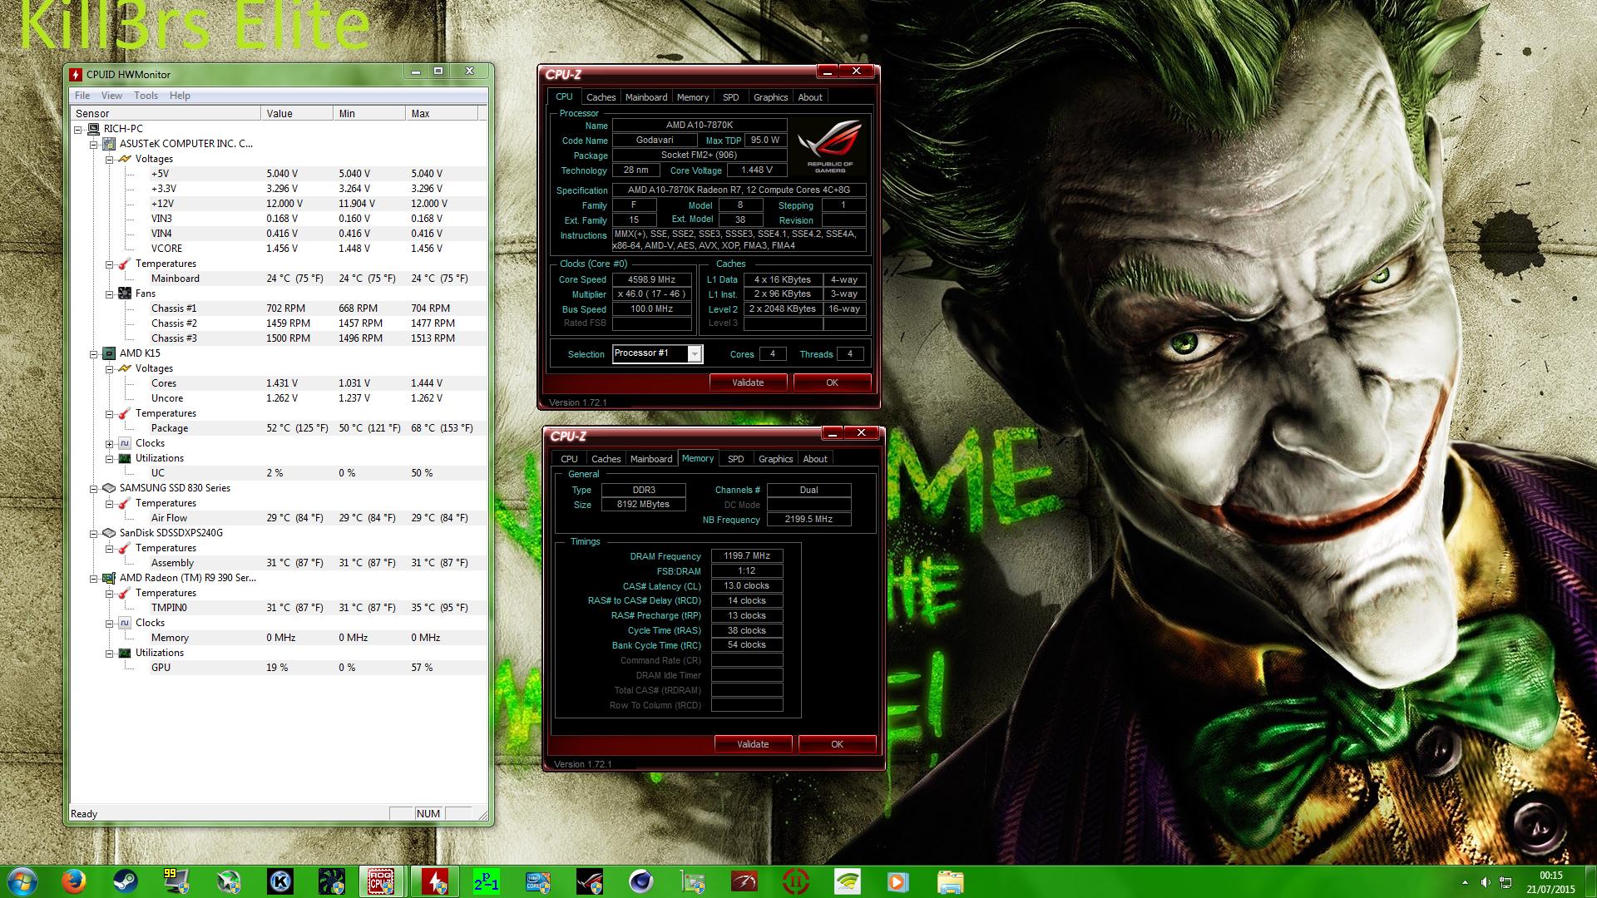Click the lightning Voltages icon under ASUSTeK
Screen dimensions: 1597x898
tap(125, 159)
